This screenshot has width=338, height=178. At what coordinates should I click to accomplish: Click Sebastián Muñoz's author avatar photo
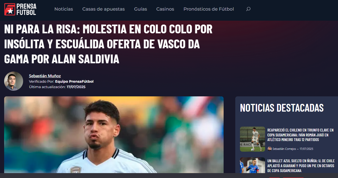[x=14, y=81]
